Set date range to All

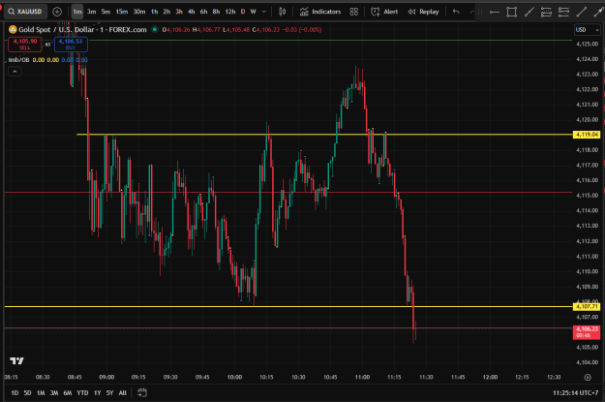pos(123,392)
